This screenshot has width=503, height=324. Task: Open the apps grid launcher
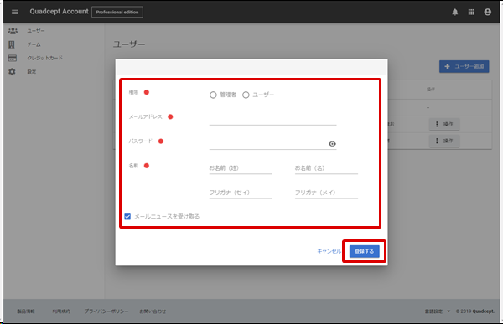[471, 13]
